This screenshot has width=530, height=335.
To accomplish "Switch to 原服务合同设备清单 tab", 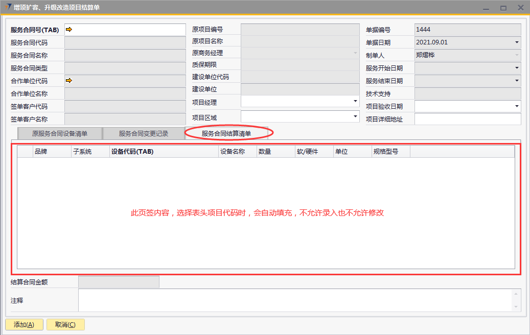I will [x=60, y=134].
